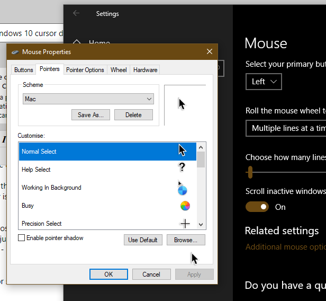Image resolution: width=326 pixels, height=301 pixels.
Task: Switch to the Pointer Options tab
Action: (x=85, y=70)
